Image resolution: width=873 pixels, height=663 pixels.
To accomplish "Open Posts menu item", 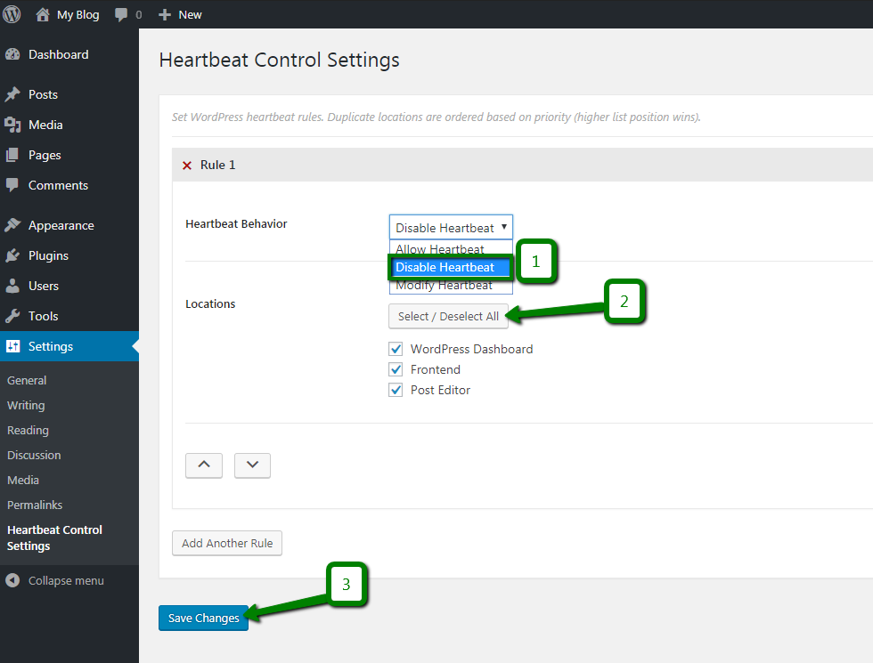I will (69, 94).
